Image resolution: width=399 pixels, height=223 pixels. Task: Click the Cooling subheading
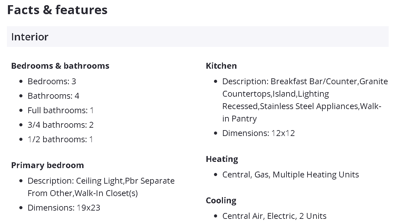[221, 201]
